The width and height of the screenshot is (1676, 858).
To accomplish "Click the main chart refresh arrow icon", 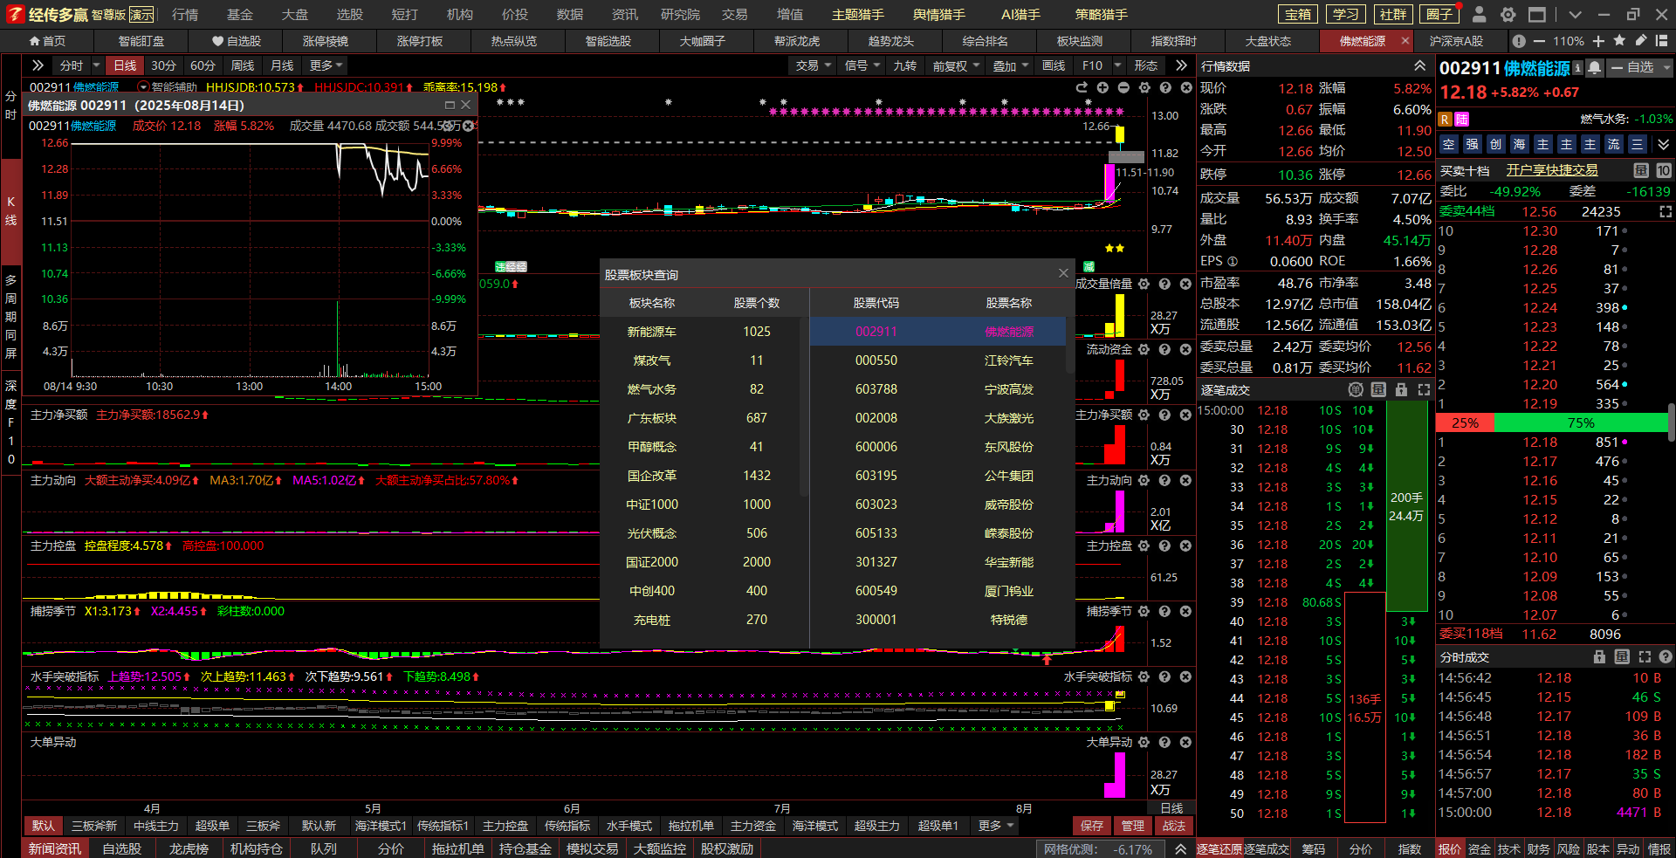I will [x=1082, y=87].
